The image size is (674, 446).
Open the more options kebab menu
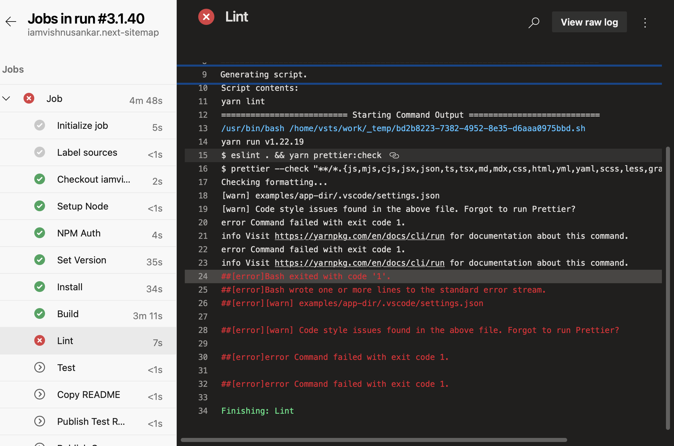645,23
